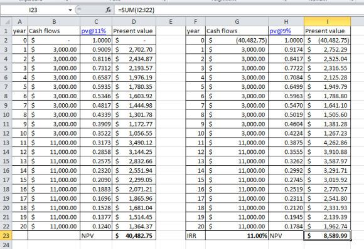Click the IRR value 11.00% cell
The image size is (364, 249).
pos(237,236)
